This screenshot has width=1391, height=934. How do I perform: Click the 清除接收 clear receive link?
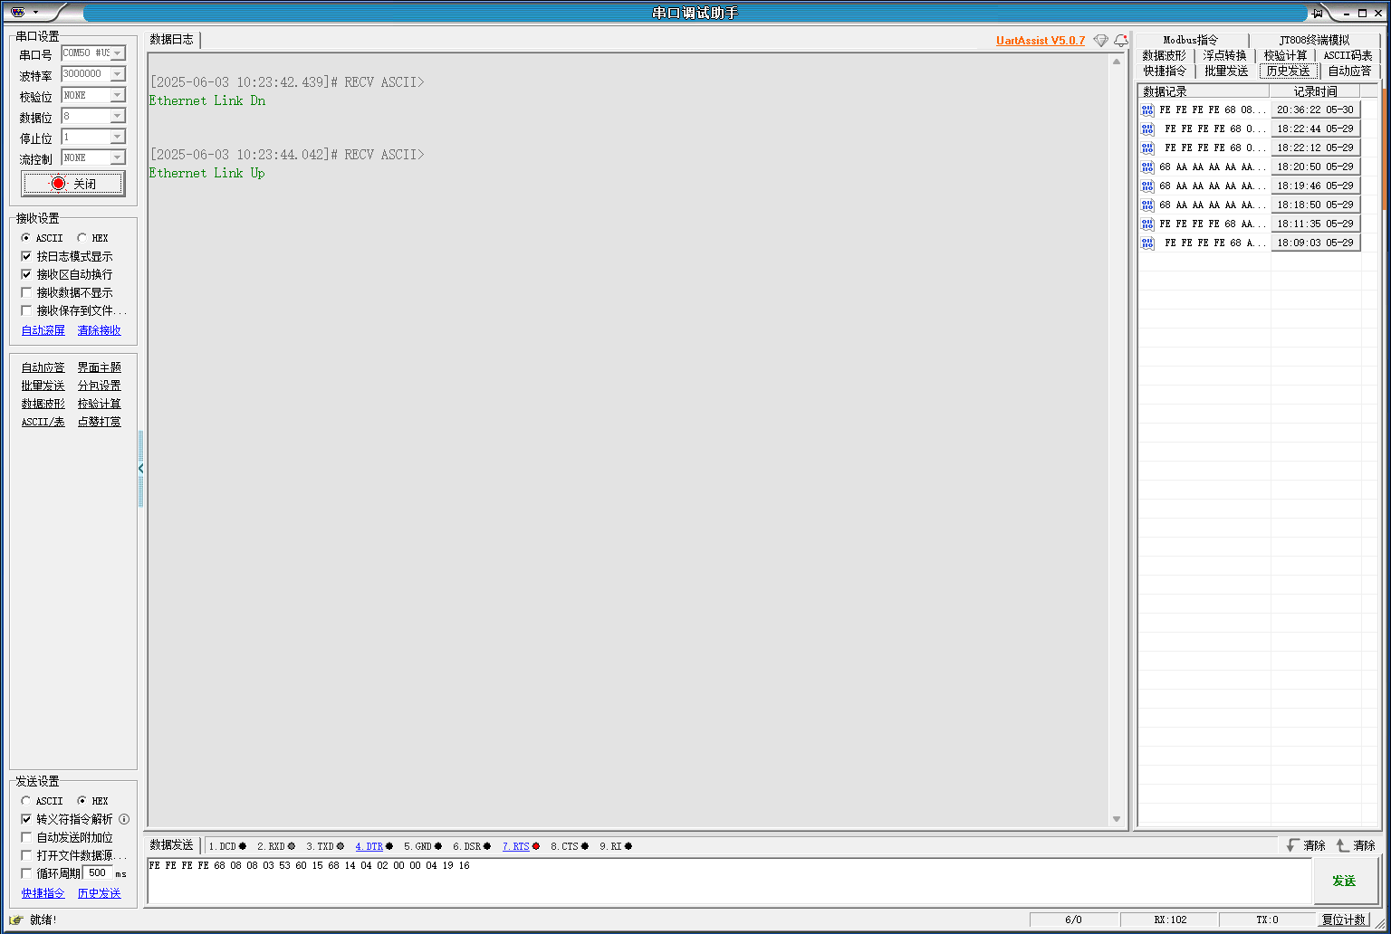tap(99, 330)
